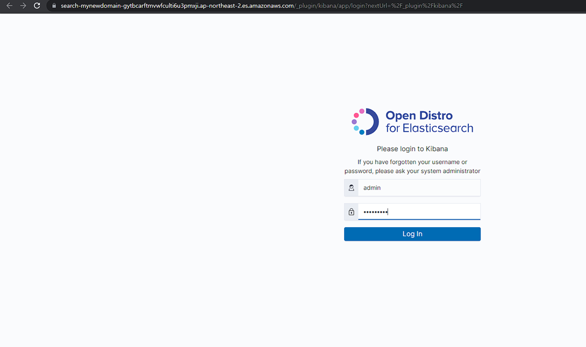The image size is (586, 347).
Task: Click the padlock site security icon
Action: click(54, 5)
